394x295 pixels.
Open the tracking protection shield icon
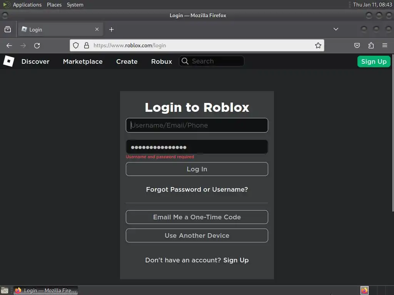(x=76, y=45)
